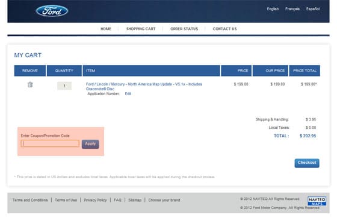337x218 pixels.
Task: Open Choose your brand footer link
Action: coord(164,200)
